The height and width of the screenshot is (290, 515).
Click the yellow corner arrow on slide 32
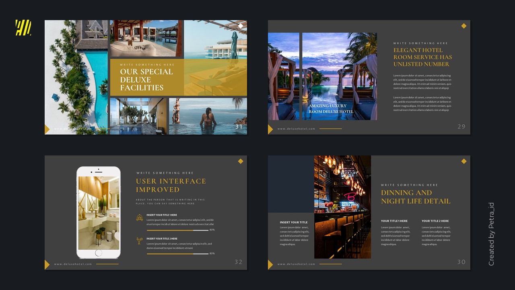point(47,265)
